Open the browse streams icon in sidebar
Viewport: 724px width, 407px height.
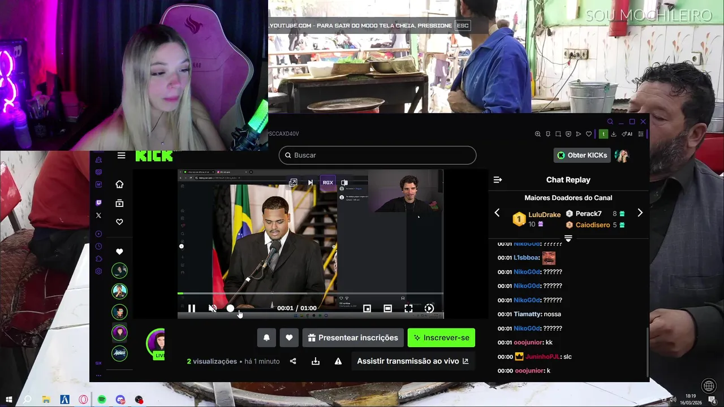[119, 203]
